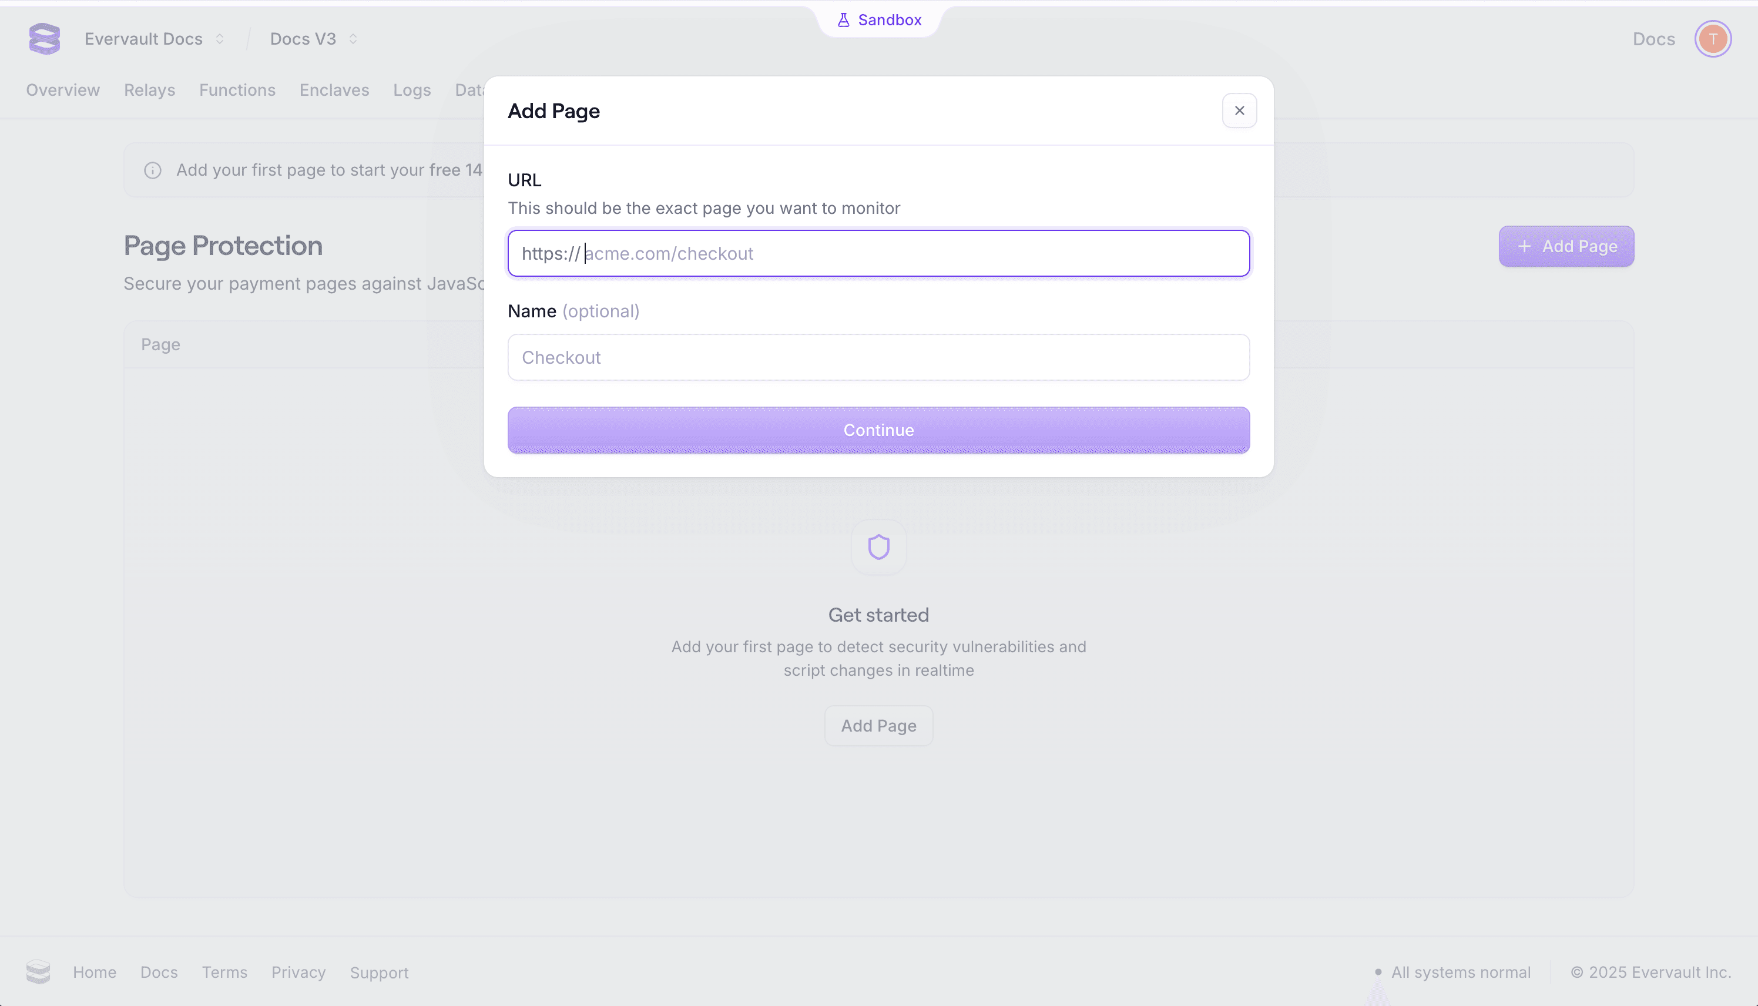Click the Checkout name field

[878, 357]
